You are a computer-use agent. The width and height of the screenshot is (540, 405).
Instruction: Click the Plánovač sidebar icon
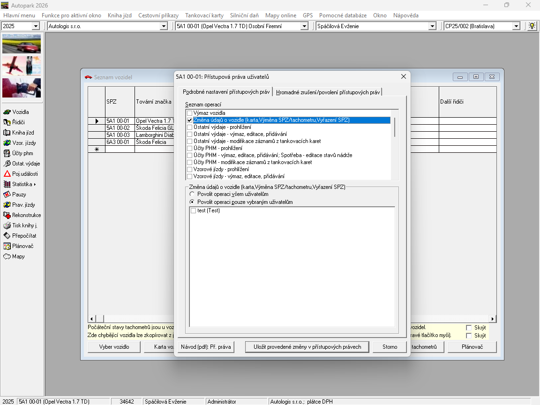[7, 246]
